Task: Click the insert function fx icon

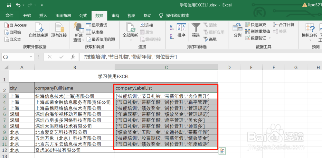Action: click(x=73, y=57)
